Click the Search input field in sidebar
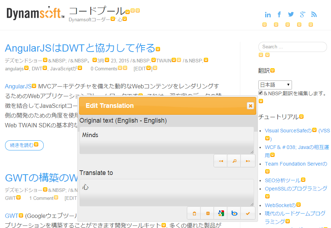Image resolution: width=331 pixels, height=228 pixels. point(292,47)
